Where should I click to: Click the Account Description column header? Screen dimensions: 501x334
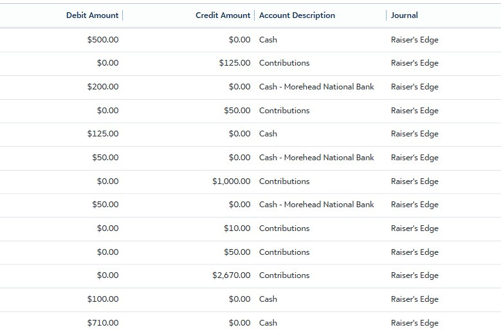[297, 15]
